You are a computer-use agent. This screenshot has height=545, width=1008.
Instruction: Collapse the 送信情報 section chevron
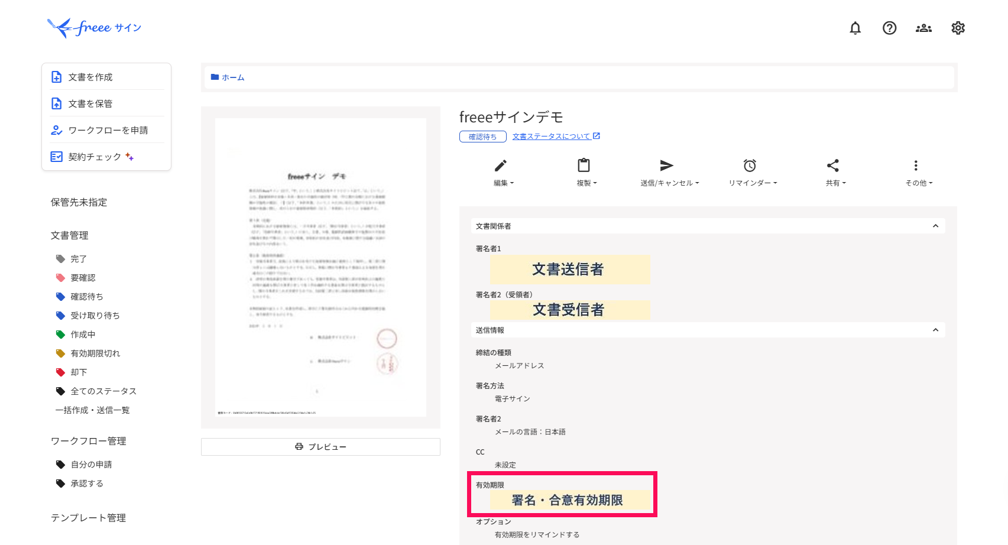tap(935, 330)
